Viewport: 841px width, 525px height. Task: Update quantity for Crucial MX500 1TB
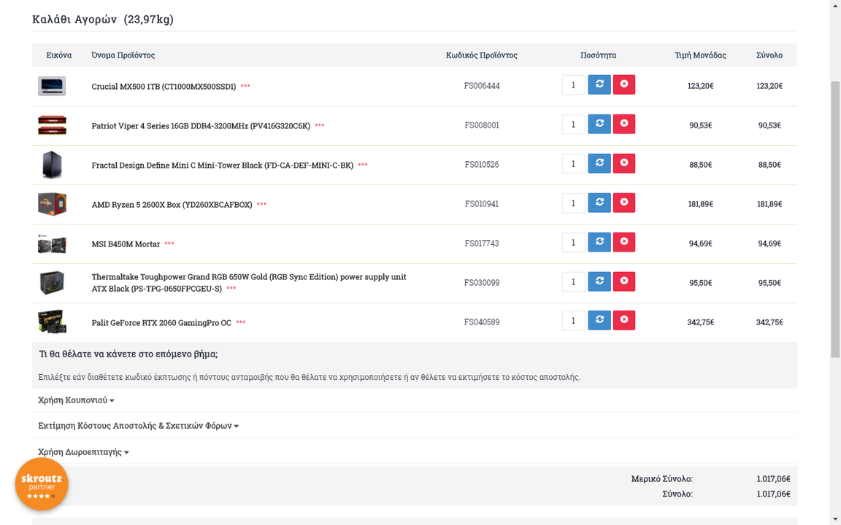point(599,85)
